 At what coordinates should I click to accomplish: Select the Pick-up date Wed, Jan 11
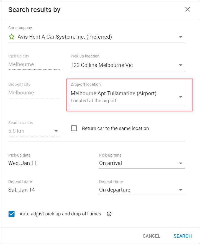pyautogui.click(x=23, y=163)
